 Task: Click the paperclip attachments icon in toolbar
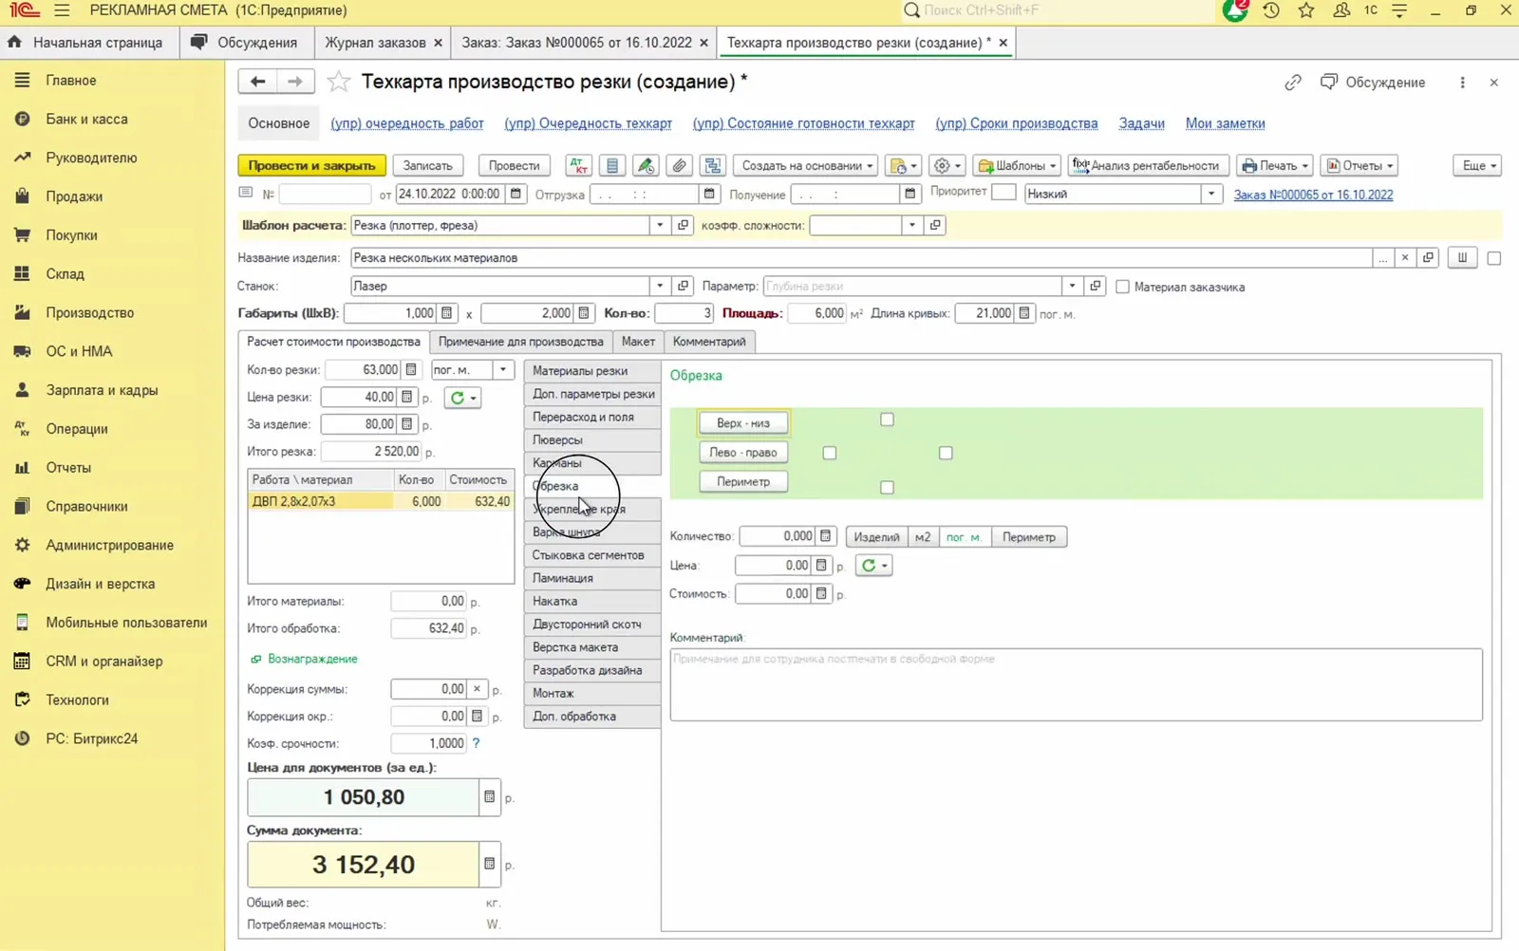679,165
